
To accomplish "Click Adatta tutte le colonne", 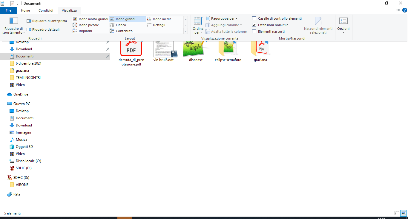I will (x=226, y=32).
